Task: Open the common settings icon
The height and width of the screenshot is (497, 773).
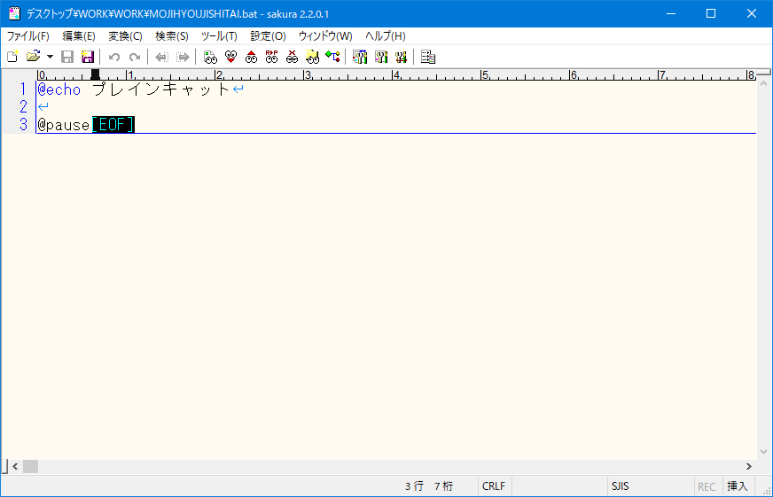Action: (401, 57)
